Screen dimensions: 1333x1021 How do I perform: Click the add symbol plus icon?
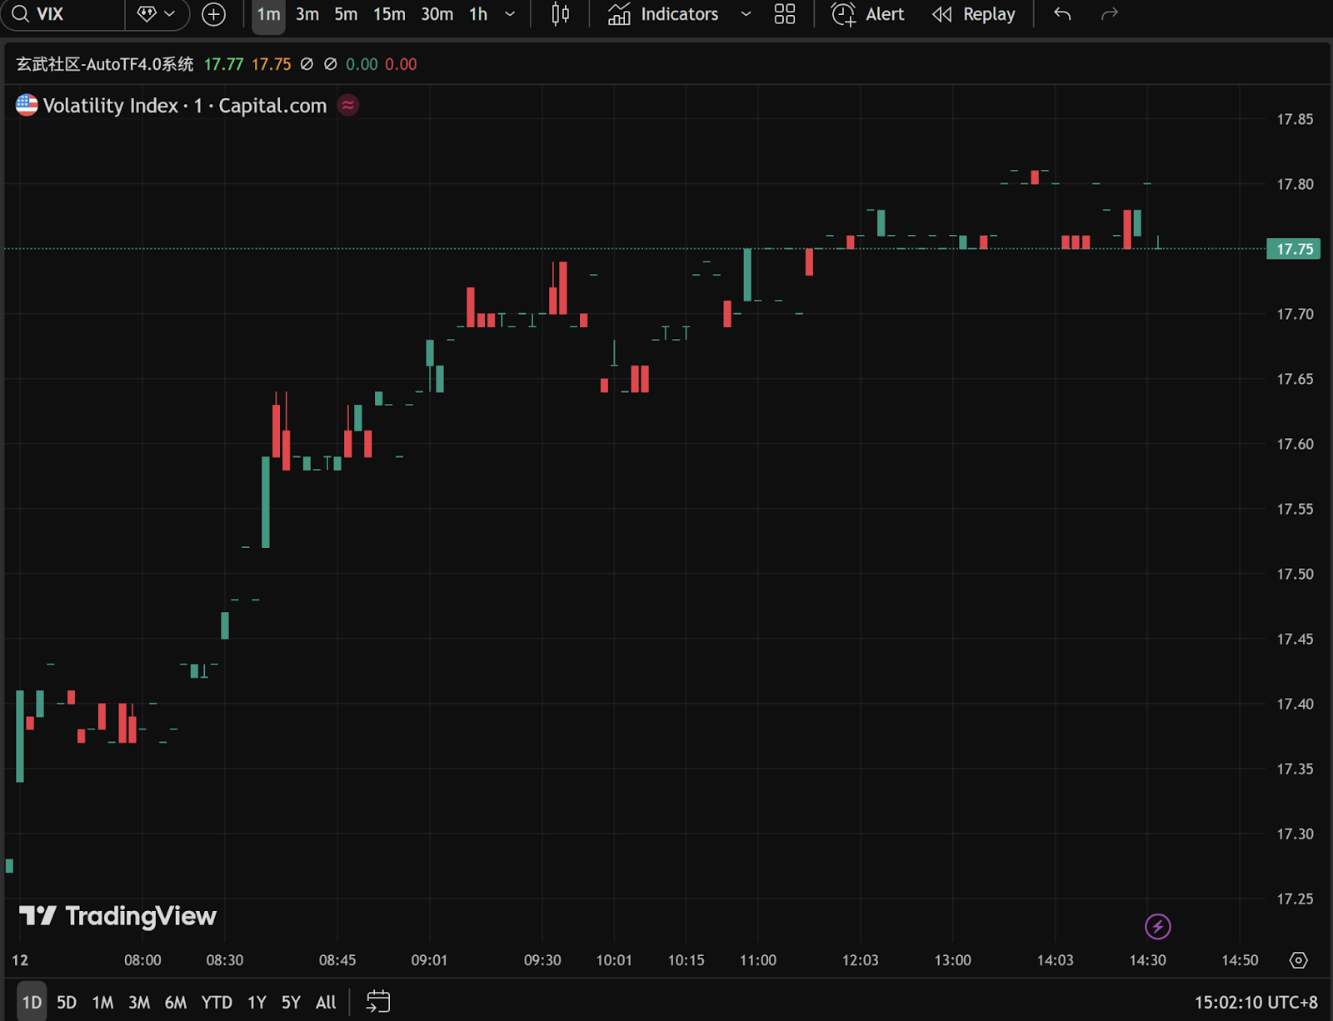coord(214,14)
